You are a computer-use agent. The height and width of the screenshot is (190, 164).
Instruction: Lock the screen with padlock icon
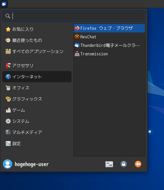[x=124, y=164]
